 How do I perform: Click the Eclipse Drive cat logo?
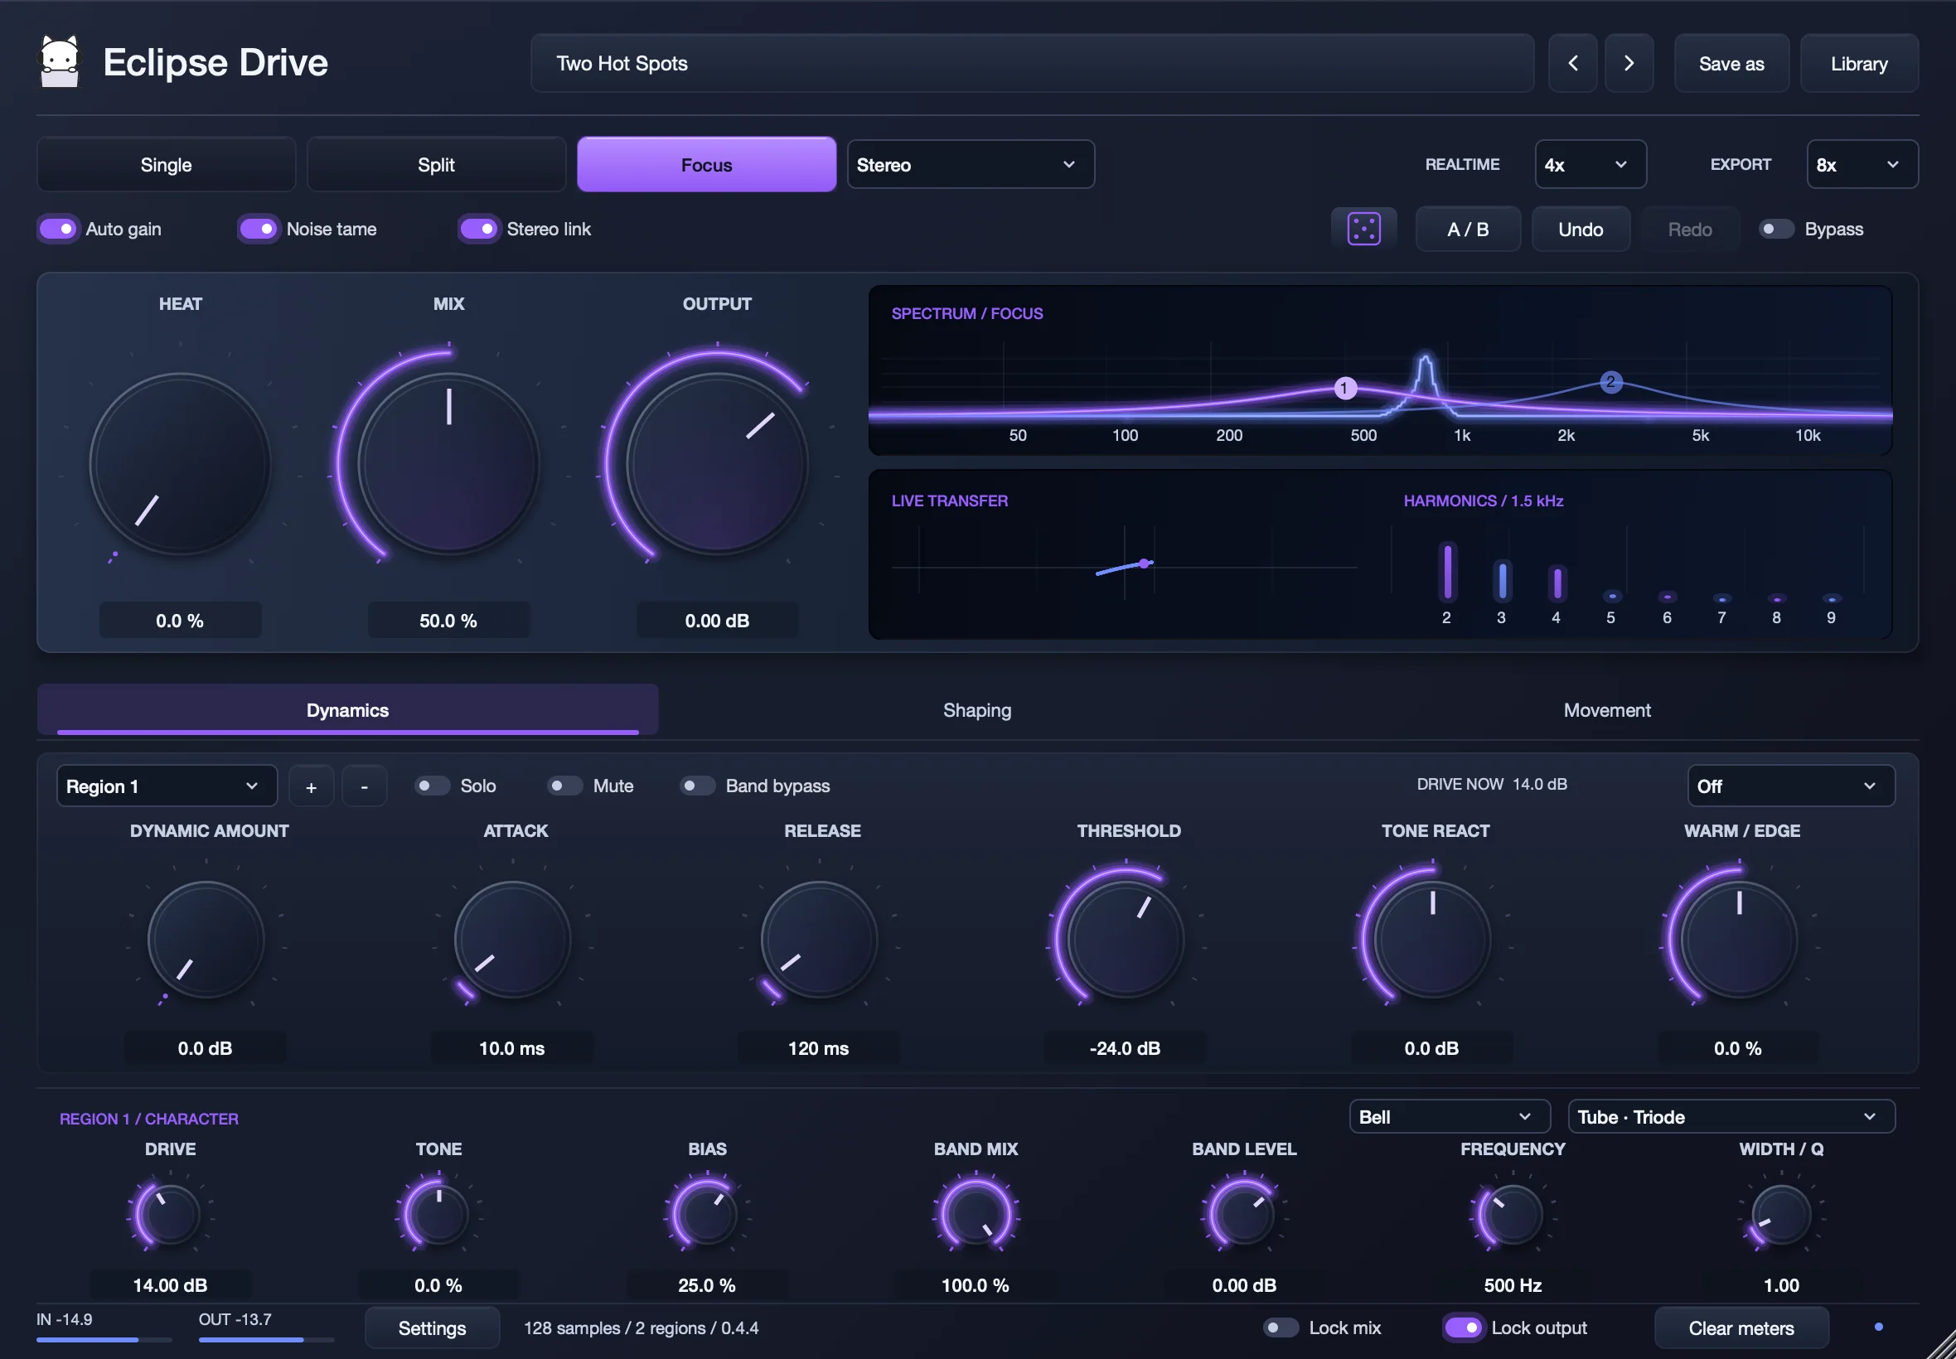[60, 62]
